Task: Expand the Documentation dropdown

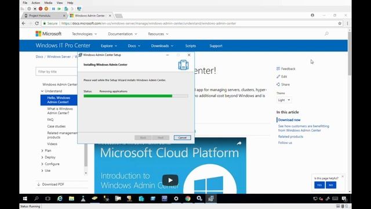Action: [x=122, y=34]
